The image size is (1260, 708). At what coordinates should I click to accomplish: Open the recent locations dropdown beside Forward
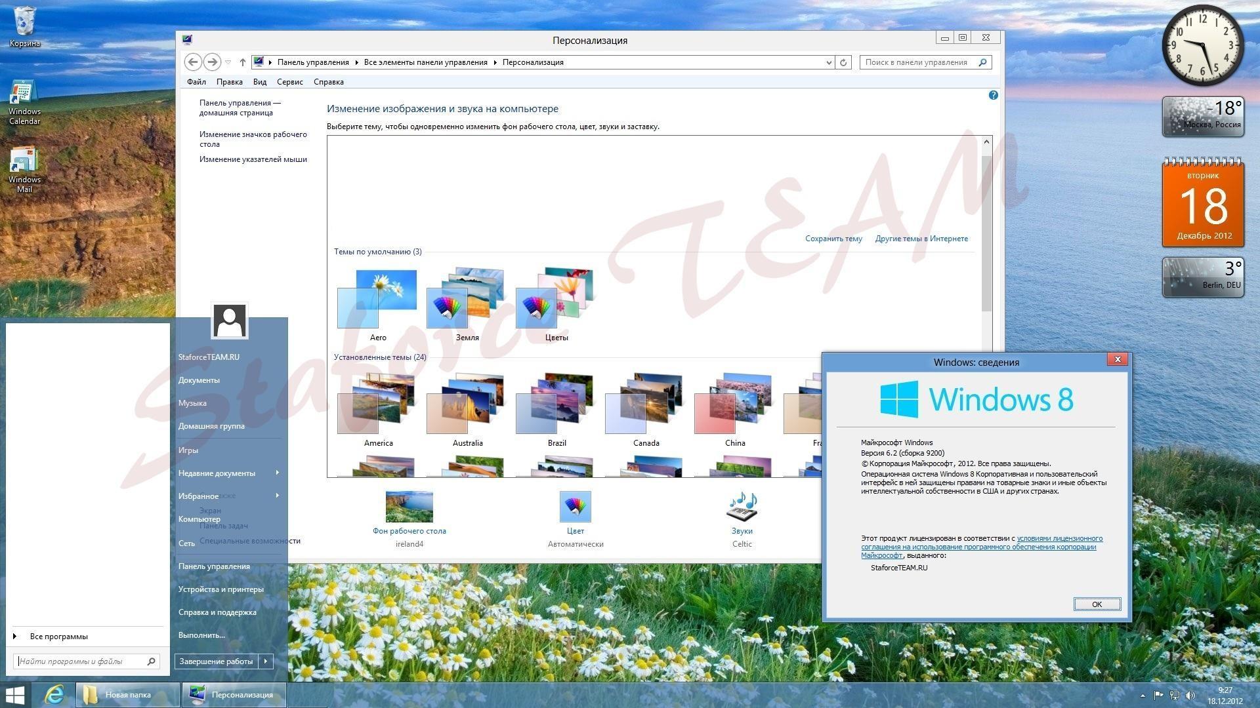click(x=228, y=62)
